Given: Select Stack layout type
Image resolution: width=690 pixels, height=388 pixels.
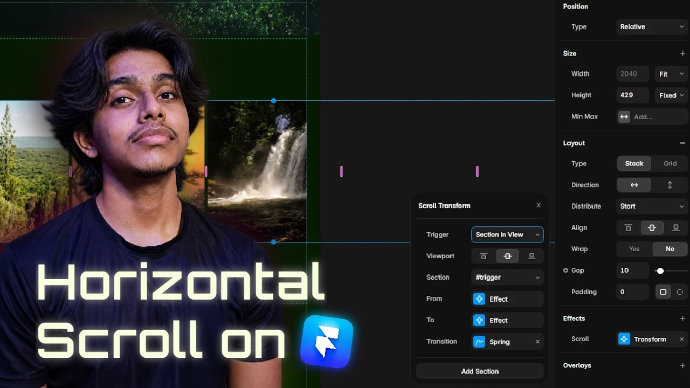Looking at the screenshot, I should click(x=634, y=163).
